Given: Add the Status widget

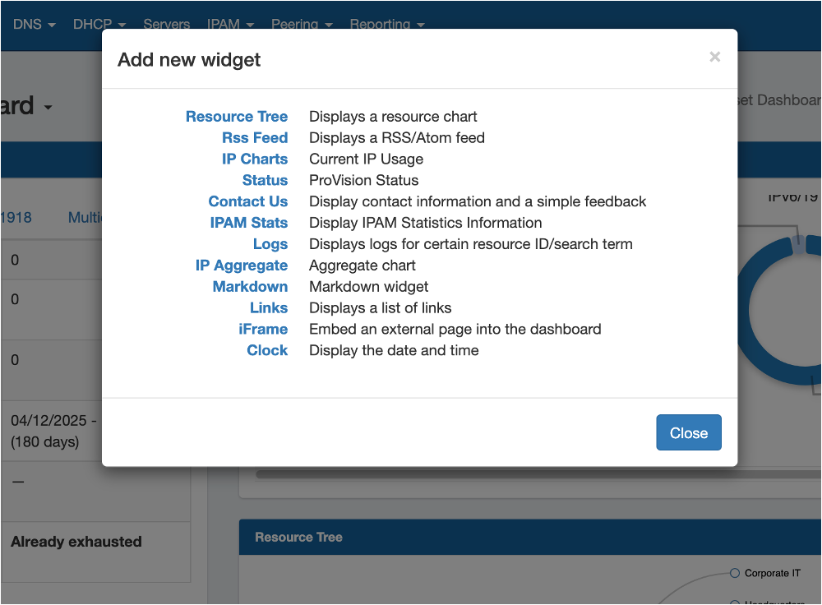Looking at the screenshot, I should [x=265, y=181].
